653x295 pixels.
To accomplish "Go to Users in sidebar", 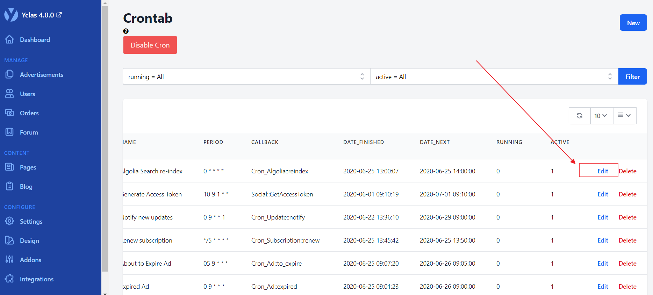I will click(27, 94).
